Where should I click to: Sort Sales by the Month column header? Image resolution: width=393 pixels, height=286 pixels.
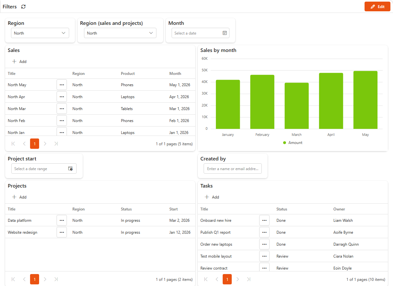coord(175,74)
